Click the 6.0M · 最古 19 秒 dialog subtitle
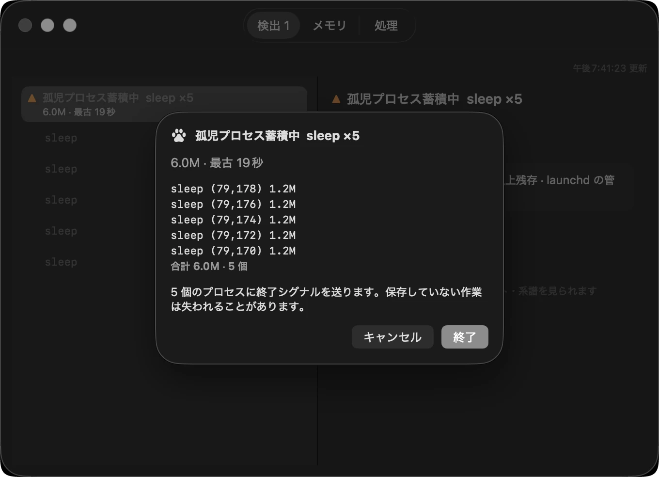Screen dimensions: 659x477 tap(217, 163)
